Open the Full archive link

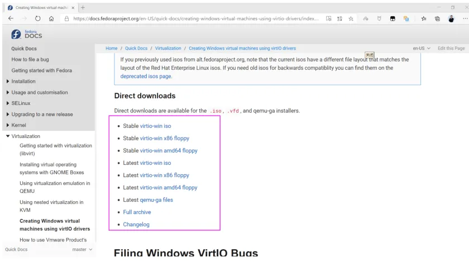(137, 212)
